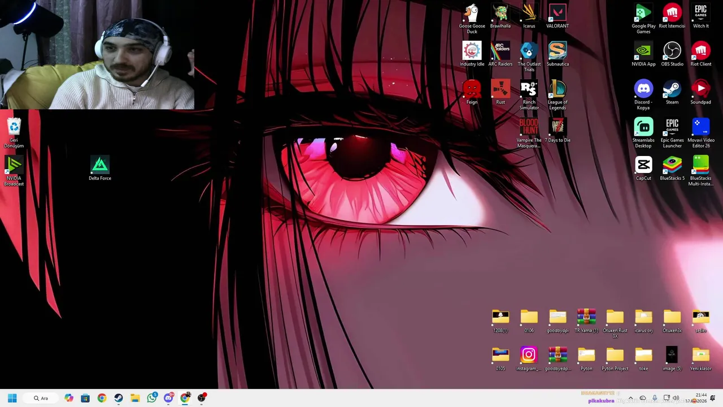Viewport: 723px width, 407px height.
Task: Select The Outlast Trials shortcut
Action: tap(529, 57)
